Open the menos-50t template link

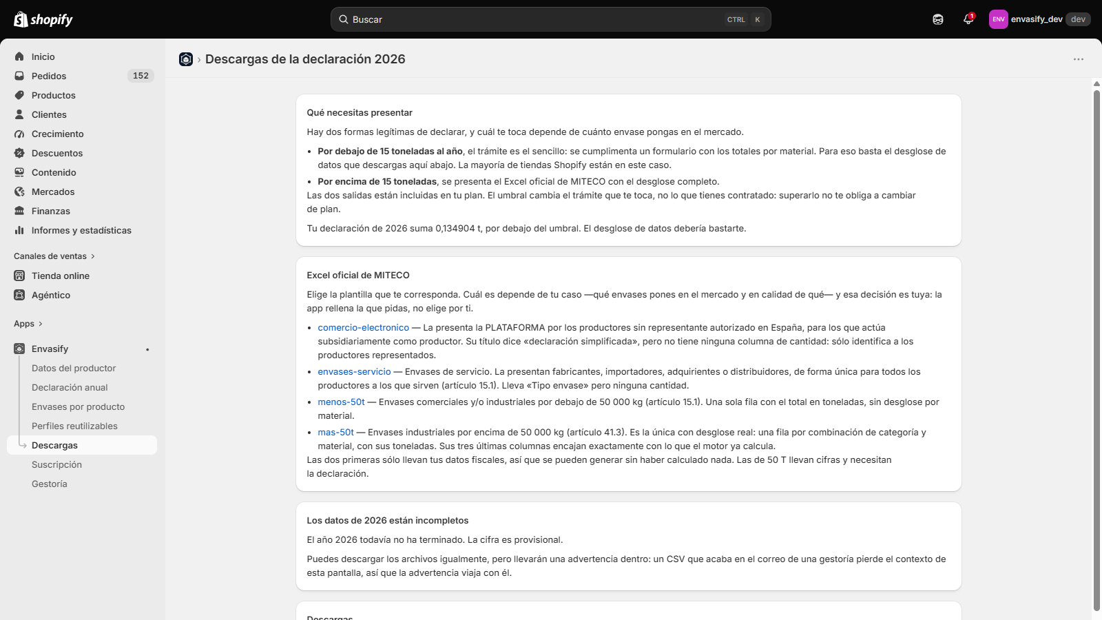pyautogui.click(x=341, y=402)
